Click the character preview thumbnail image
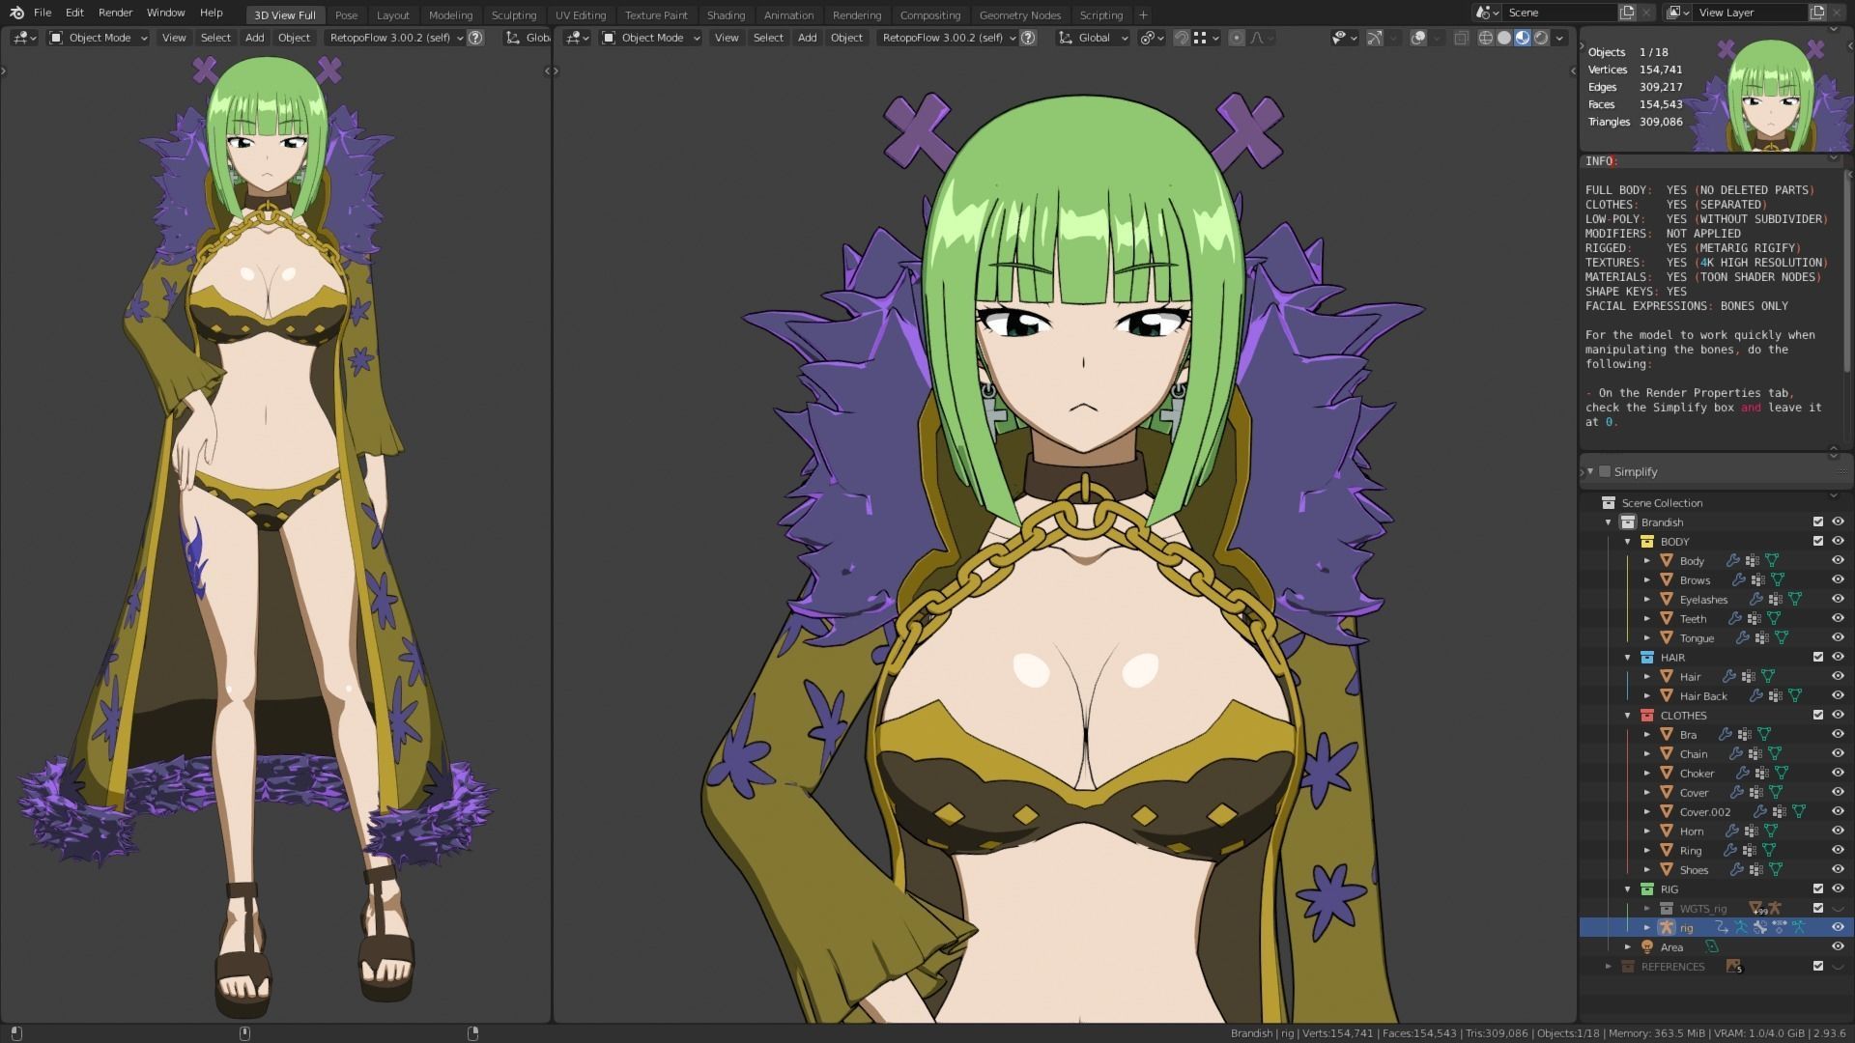Viewport: 1855px width, 1043px height. click(1768, 94)
